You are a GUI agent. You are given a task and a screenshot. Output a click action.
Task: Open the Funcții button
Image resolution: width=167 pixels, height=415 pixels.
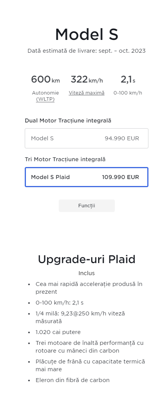click(87, 206)
